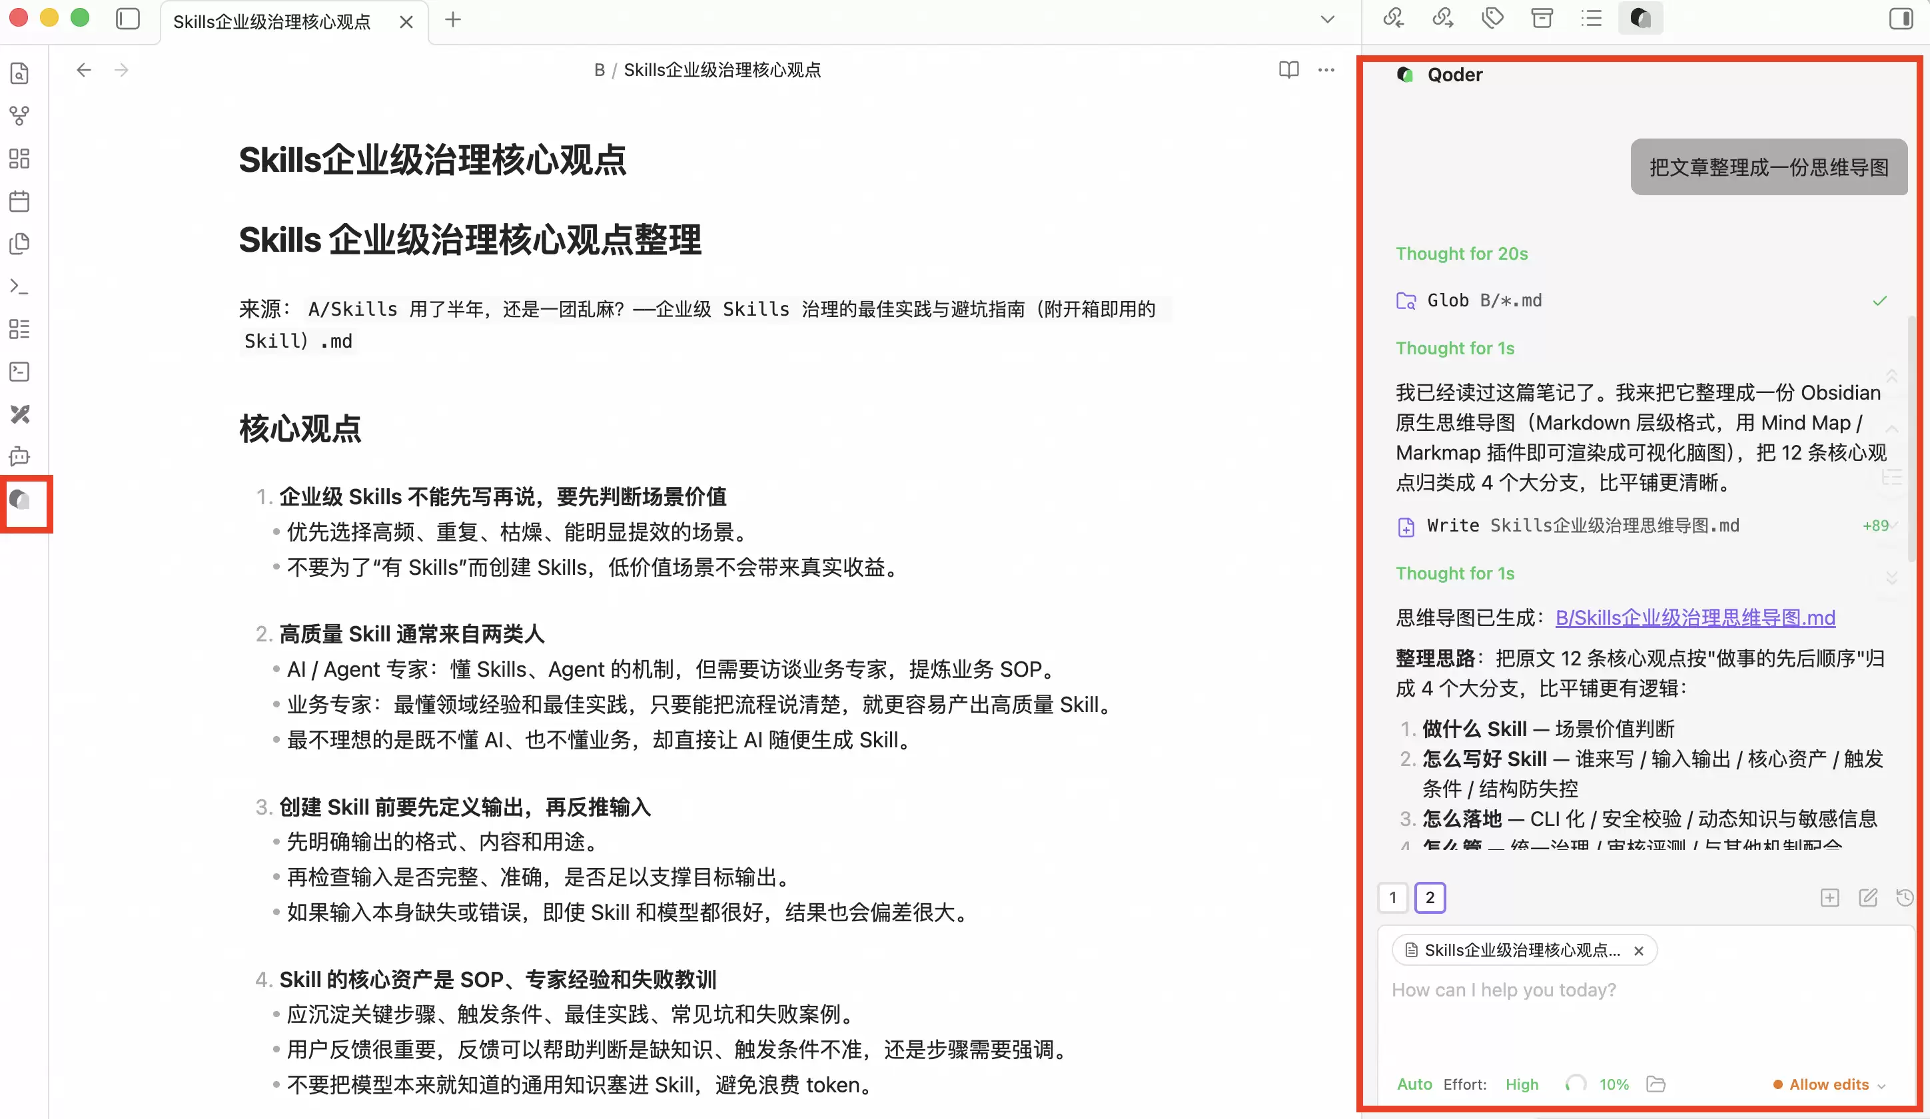Jump to chat bottom with double-down chevron
Image resolution: width=1930 pixels, height=1119 pixels.
pos(1891,578)
